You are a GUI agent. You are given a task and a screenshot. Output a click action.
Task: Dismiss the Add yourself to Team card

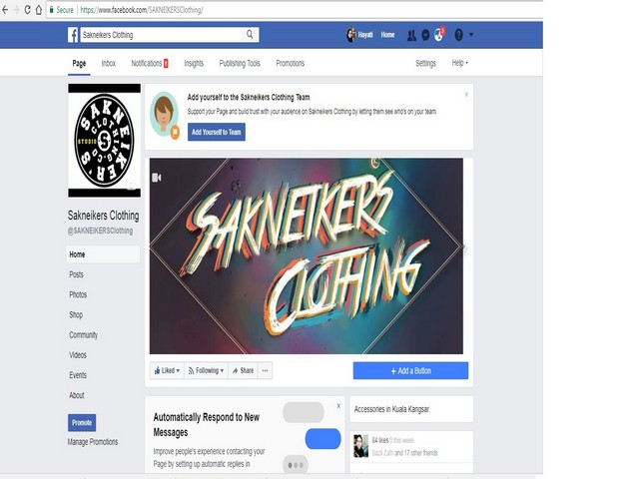pyautogui.click(x=466, y=95)
